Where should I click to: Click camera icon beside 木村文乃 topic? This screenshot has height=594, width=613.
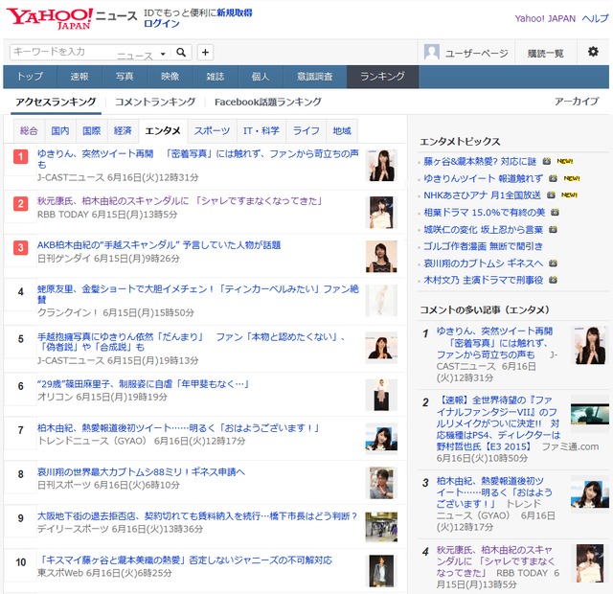553,280
